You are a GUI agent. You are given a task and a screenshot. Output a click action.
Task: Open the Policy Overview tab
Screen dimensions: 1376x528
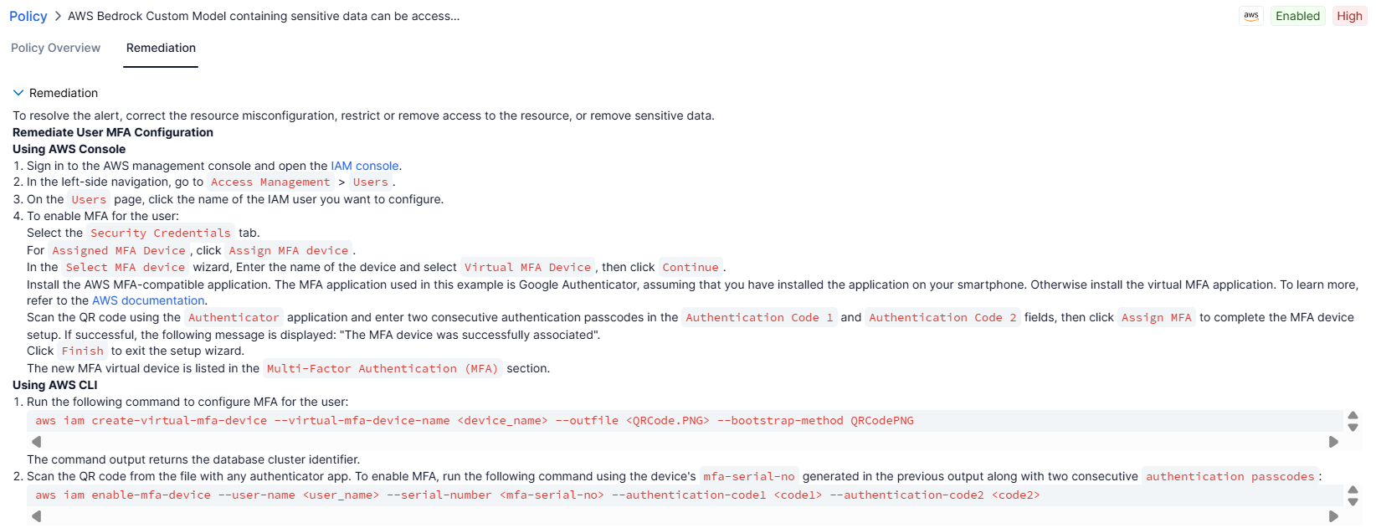coord(55,48)
